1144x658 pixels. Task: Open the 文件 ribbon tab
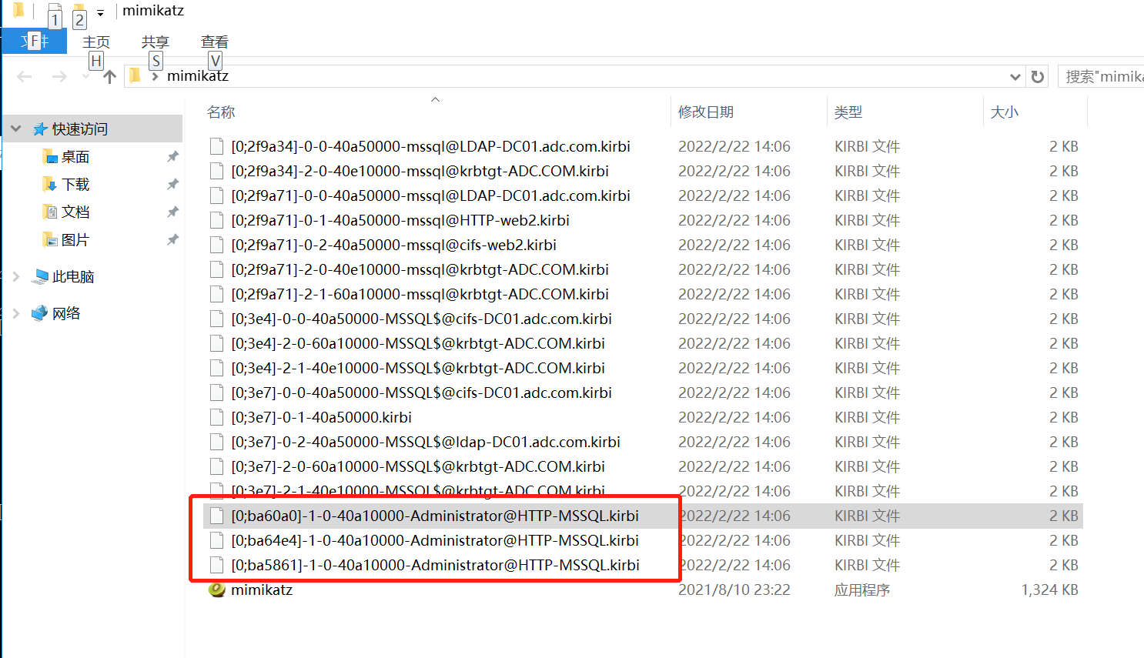pos(34,42)
